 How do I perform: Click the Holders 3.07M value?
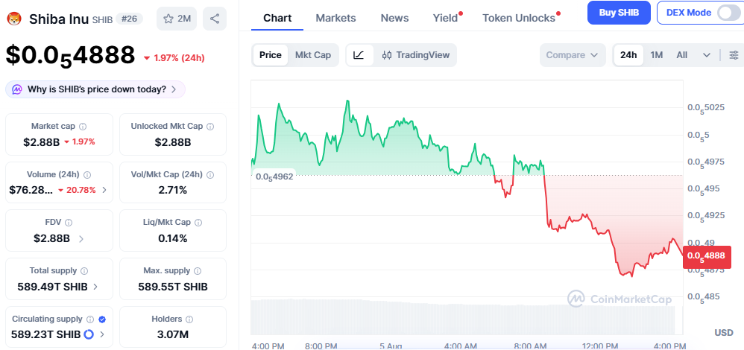click(173, 334)
